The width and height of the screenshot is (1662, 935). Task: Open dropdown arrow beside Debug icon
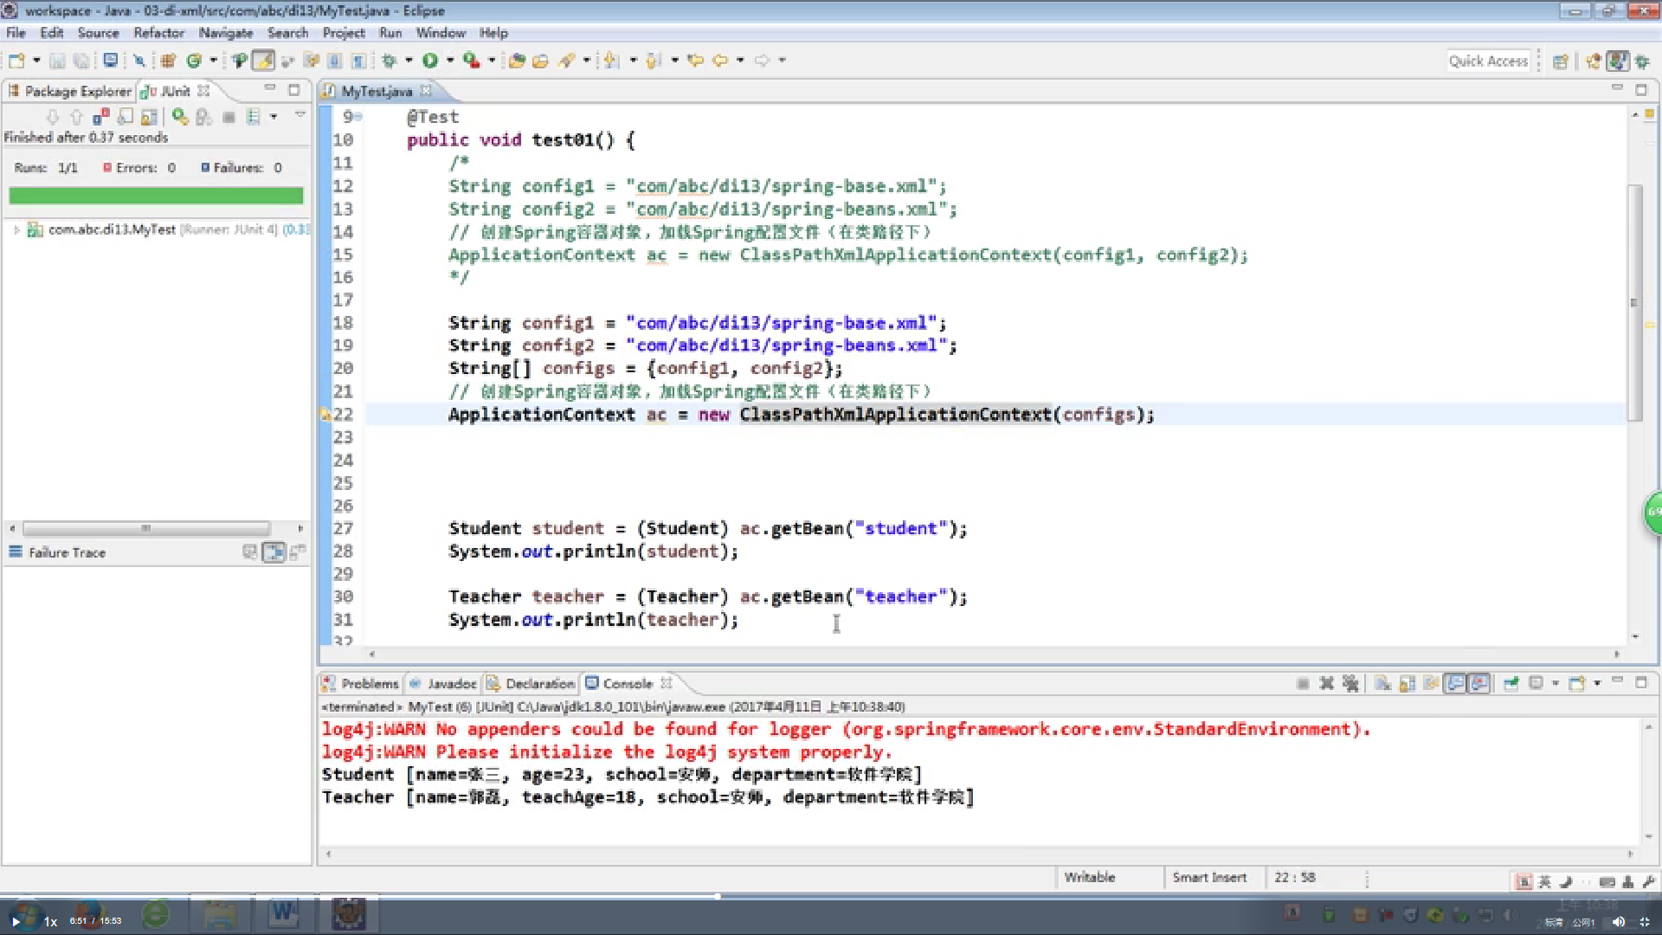pyautogui.click(x=409, y=61)
